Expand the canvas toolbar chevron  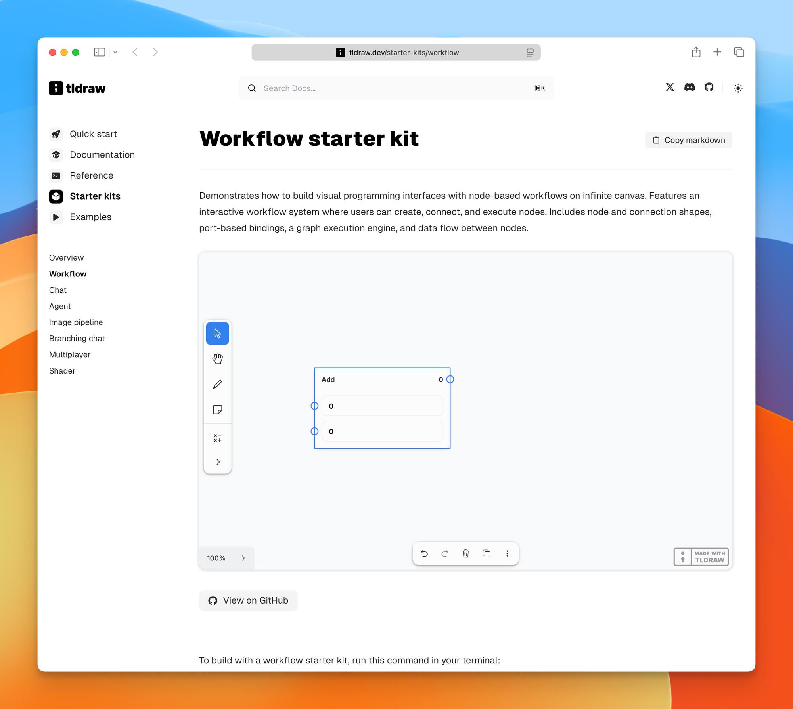tap(218, 462)
